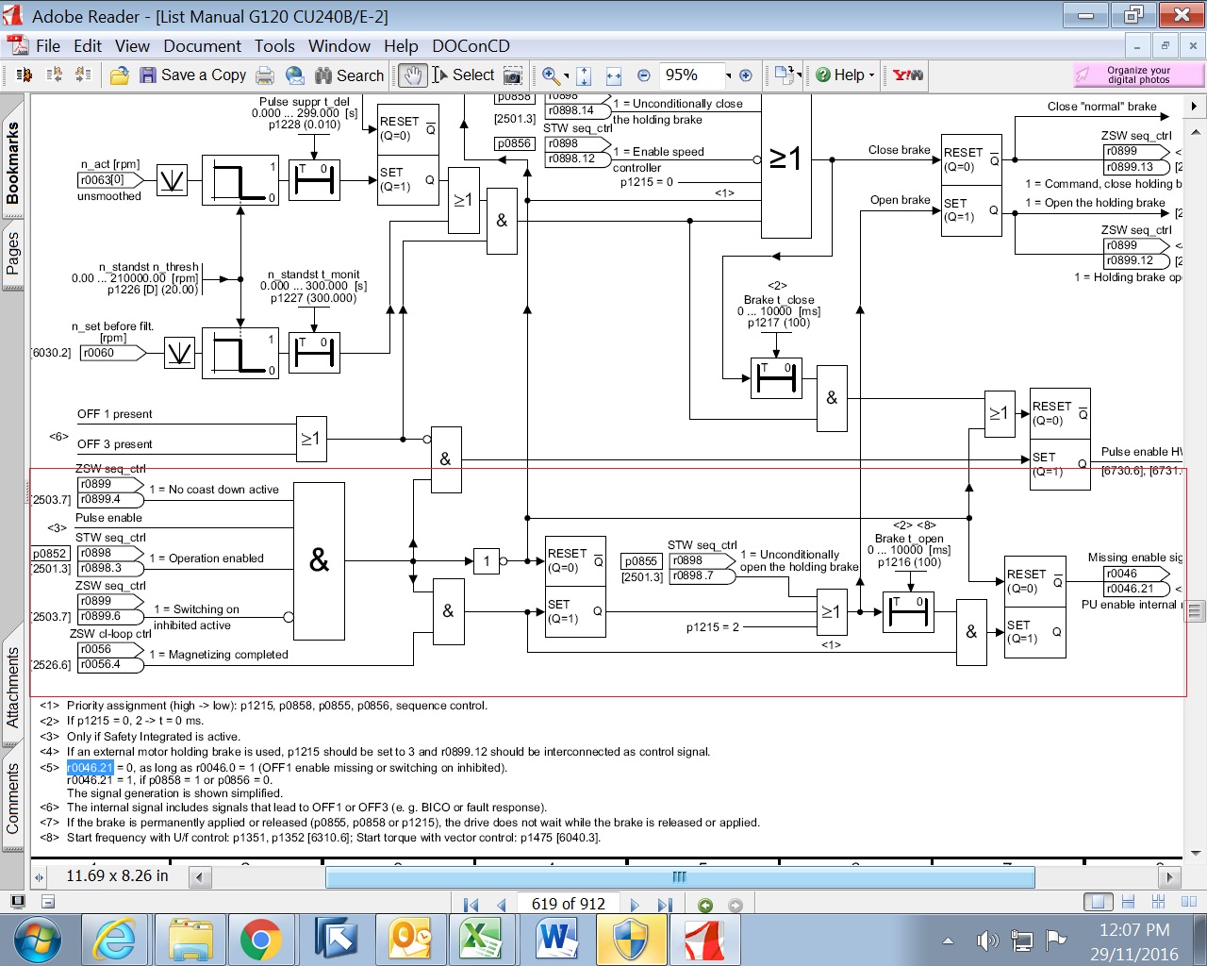This screenshot has width=1207, height=966.
Task: Print the document using printer icon
Action: (265, 75)
